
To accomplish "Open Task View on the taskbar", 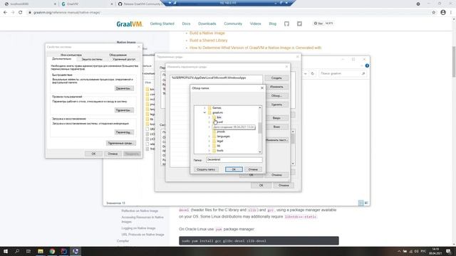I will pyautogui.click(x=28, y=251).
